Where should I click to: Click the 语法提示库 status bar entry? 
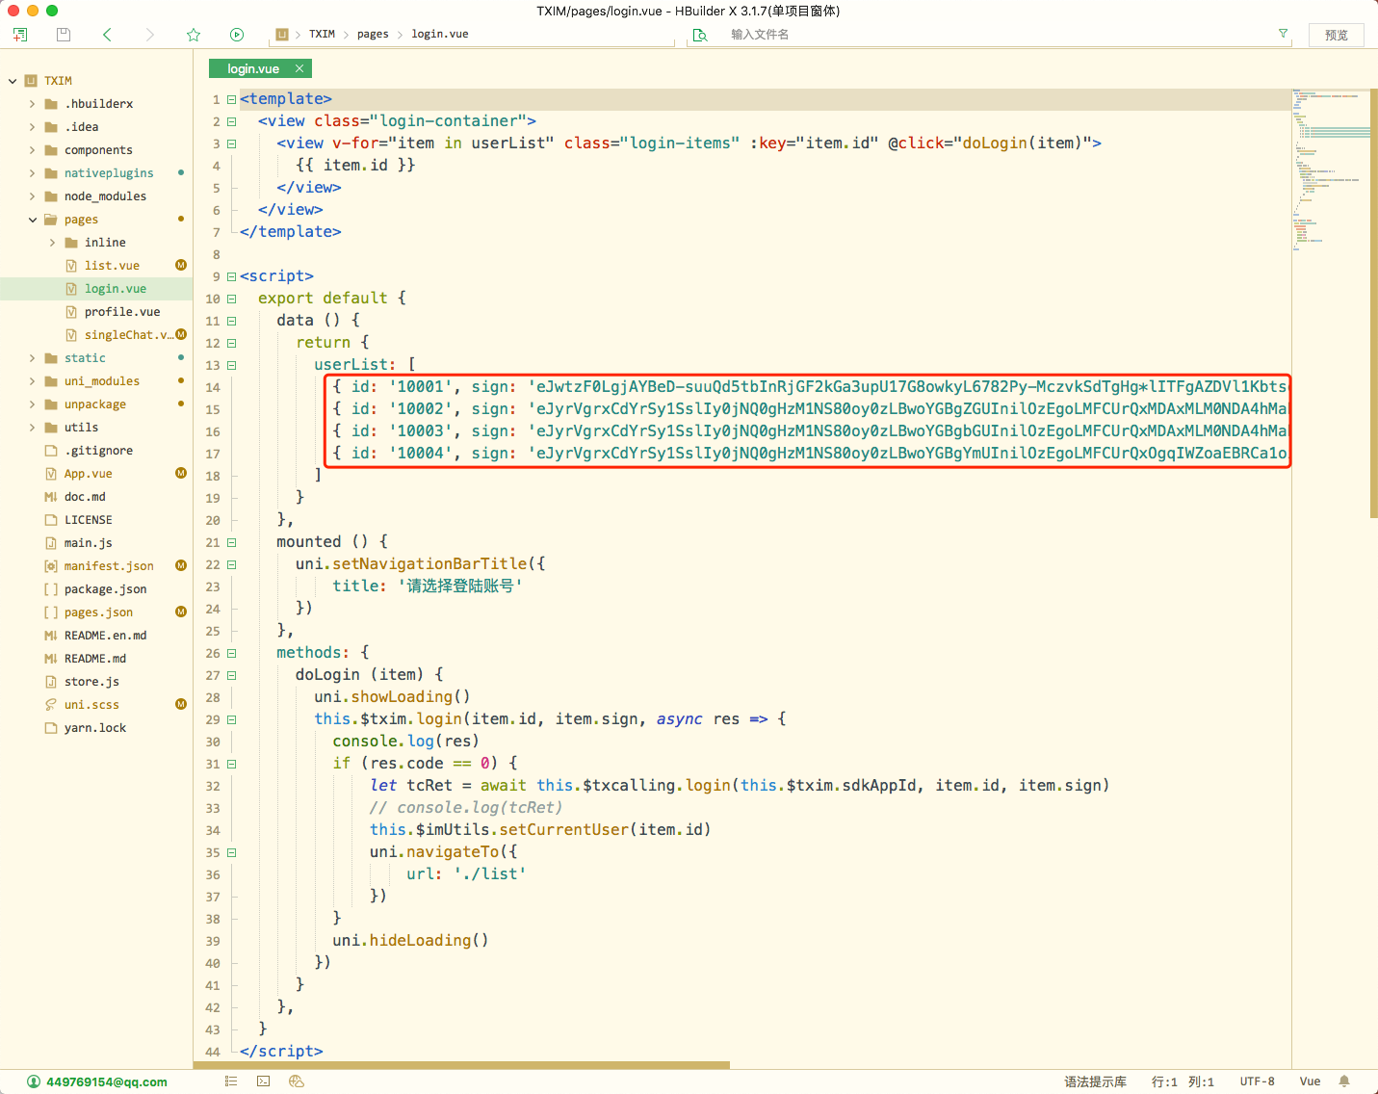[1095, 1081]
